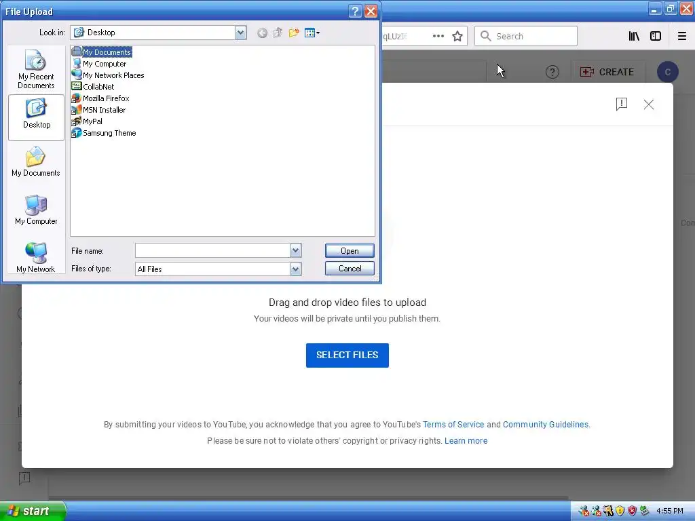Click the Open button

coord(350,251)
